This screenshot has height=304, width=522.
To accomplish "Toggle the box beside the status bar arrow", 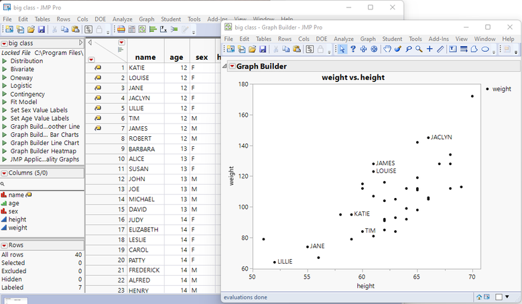I will pyautogui.click(x=499, y=297).
